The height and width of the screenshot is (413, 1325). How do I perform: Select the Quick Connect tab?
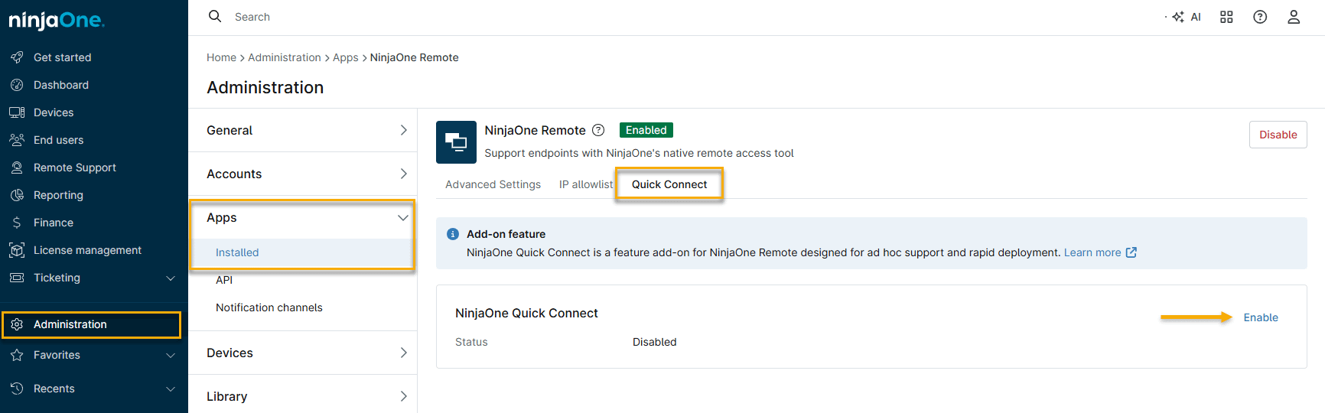pos(669,184)
